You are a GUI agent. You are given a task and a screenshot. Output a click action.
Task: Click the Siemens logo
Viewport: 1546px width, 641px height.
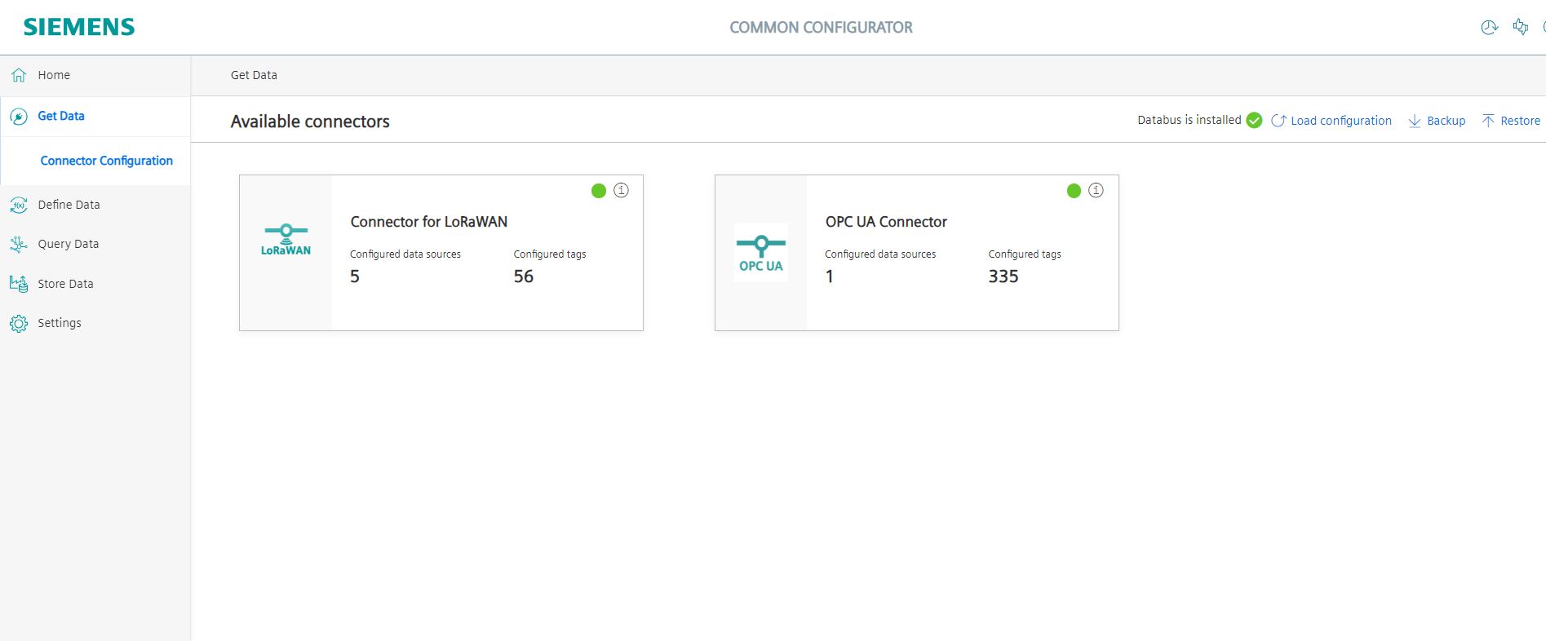coord(79,27)
